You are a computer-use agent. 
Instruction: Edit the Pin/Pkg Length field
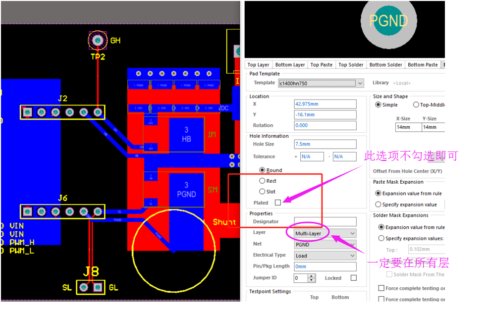(x=325, y=266)
